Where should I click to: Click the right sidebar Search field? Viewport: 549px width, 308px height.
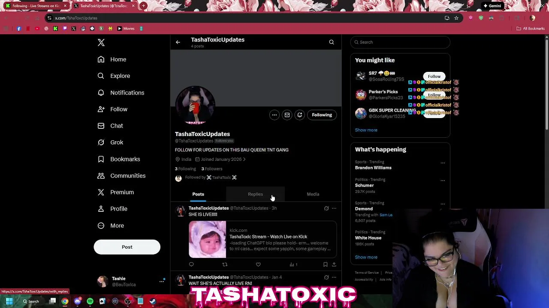coord(400,42)
